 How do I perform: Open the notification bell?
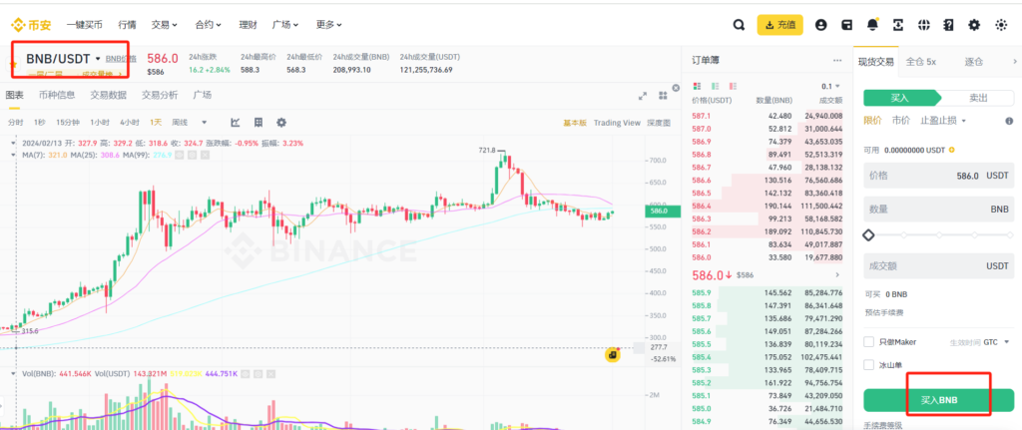tap(872, 25)
